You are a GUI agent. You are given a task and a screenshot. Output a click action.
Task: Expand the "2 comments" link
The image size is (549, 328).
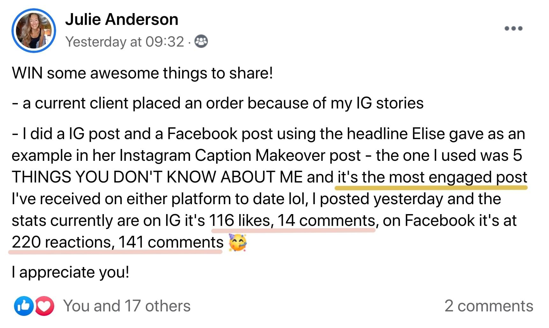tap(488, 306)
